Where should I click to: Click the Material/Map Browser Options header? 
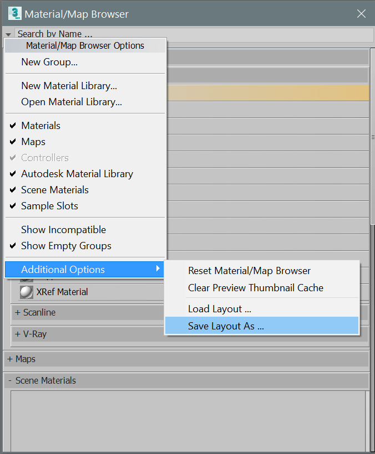85,46
